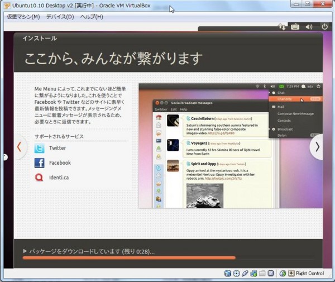The height and width of the screenshot is (282, 335).
Task: Go to the previous slide with the left arrow
Action: click(19, 147)
